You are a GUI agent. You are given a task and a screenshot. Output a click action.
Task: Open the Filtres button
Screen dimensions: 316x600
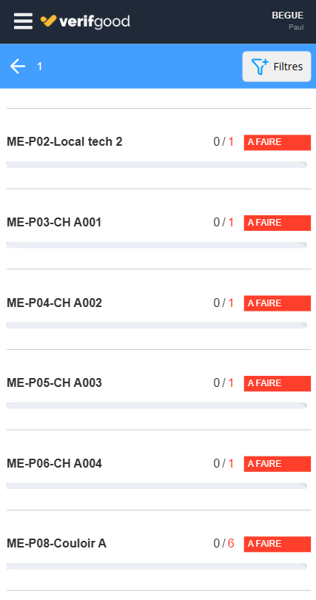click(x=277, y=67)
